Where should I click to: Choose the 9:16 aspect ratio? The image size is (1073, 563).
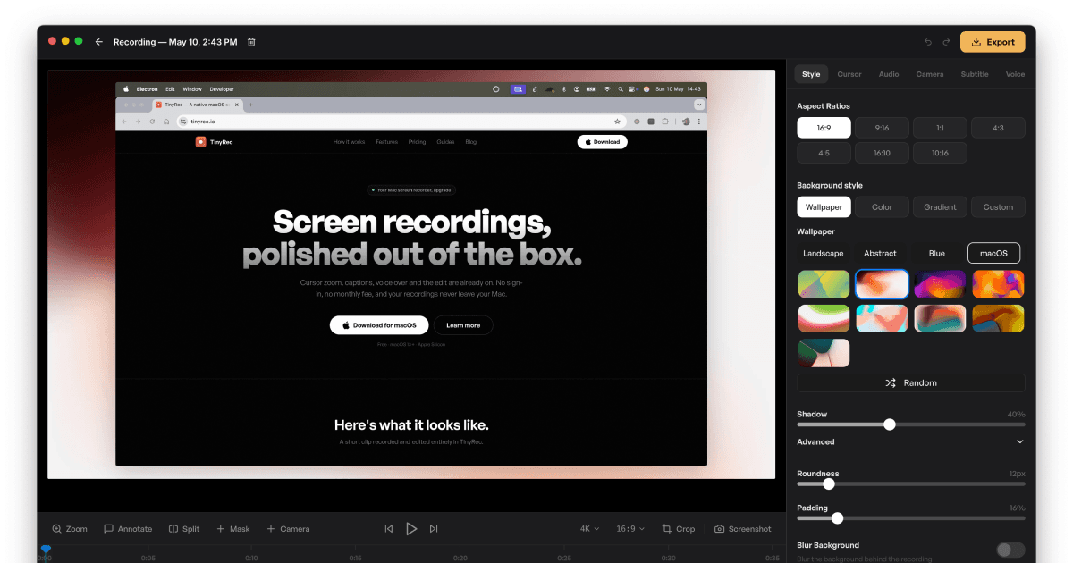click(x=882, y=128)
